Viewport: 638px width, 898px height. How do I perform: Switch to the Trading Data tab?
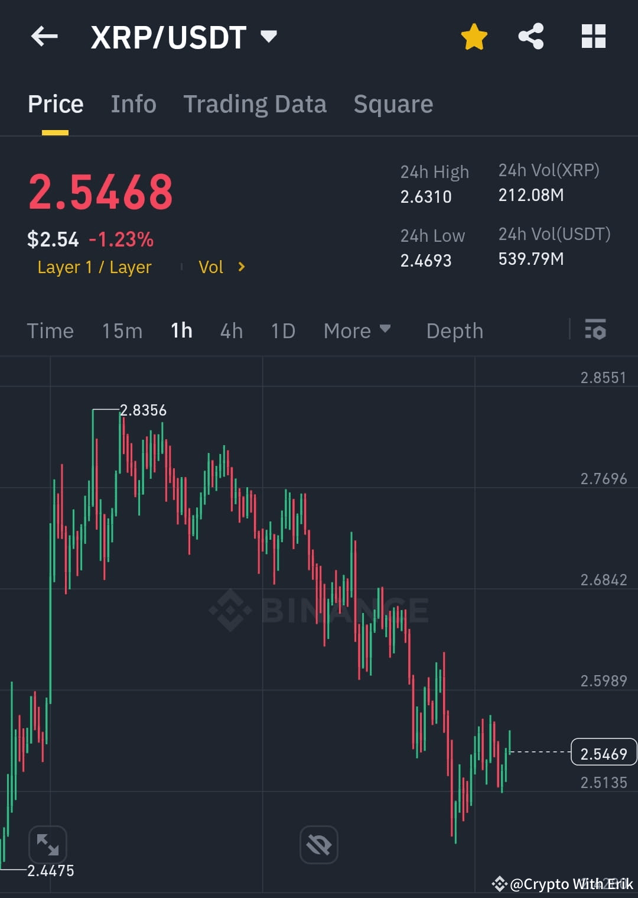(x=255, y=103)
